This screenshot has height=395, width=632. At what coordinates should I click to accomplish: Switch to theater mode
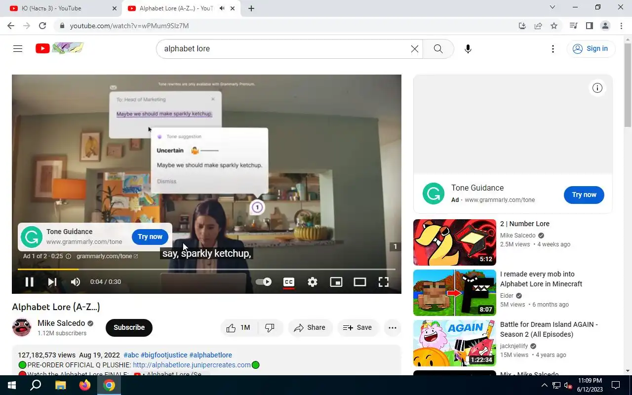tap(360, 282)
